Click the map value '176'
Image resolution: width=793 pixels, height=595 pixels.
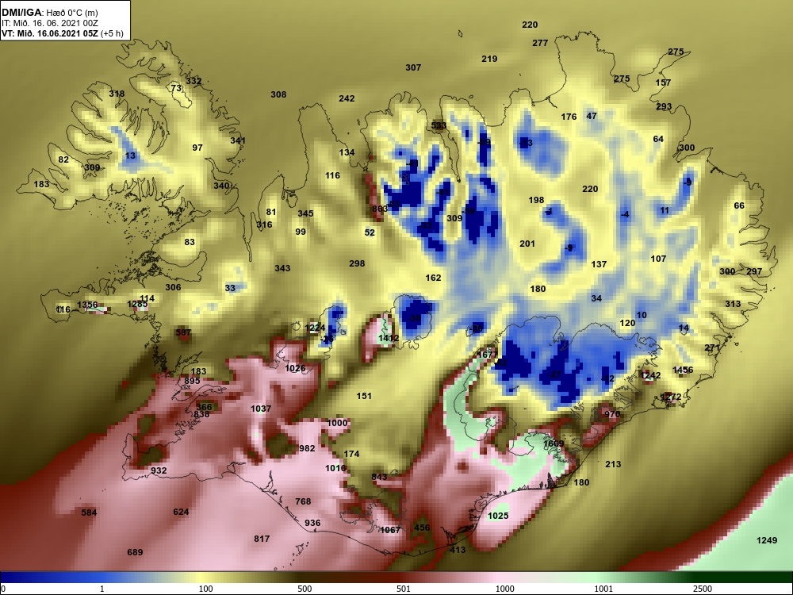point(569,117)
